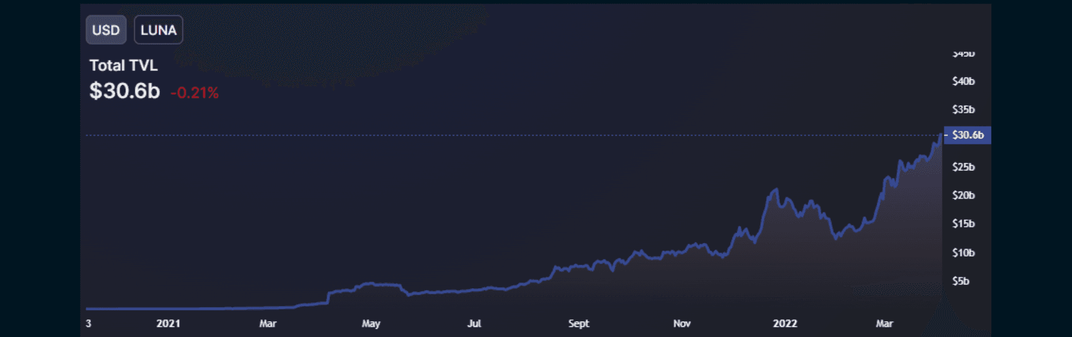The image size is (1072, 337).
Task: Click the $10b y-axis label
Action: click(963, 252)
